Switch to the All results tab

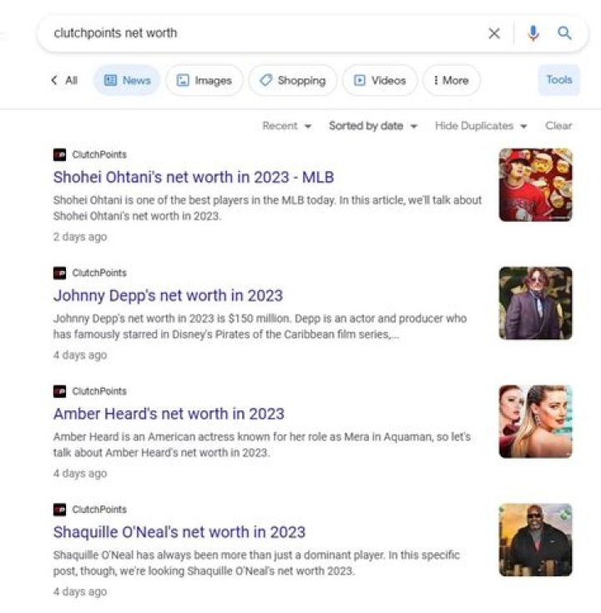pos(71,81)
